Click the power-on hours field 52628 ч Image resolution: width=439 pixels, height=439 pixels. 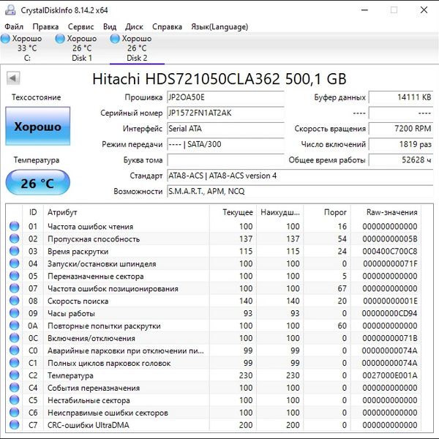click(401, 160)
